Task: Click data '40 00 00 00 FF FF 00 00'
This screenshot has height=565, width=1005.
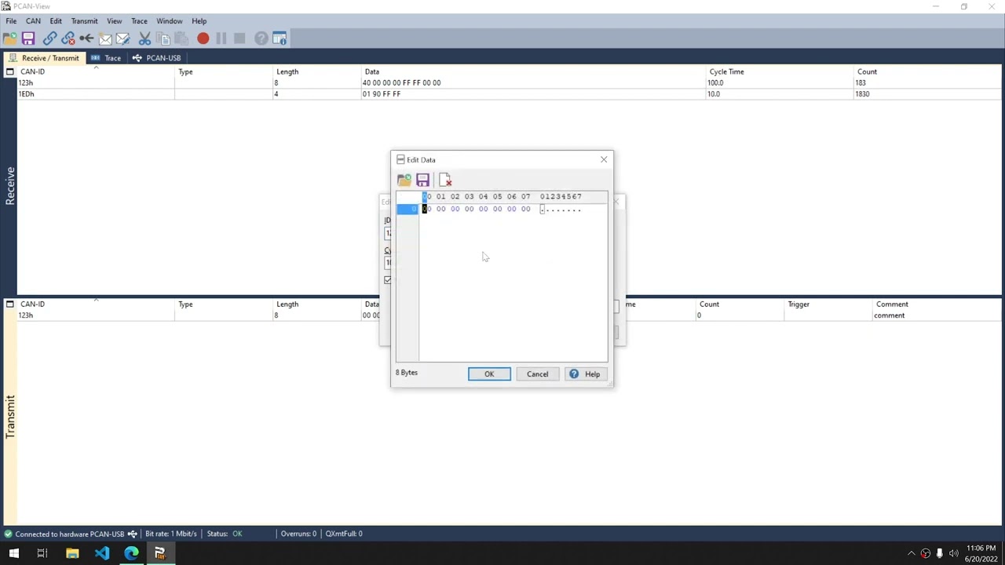Action: [401, 82]
